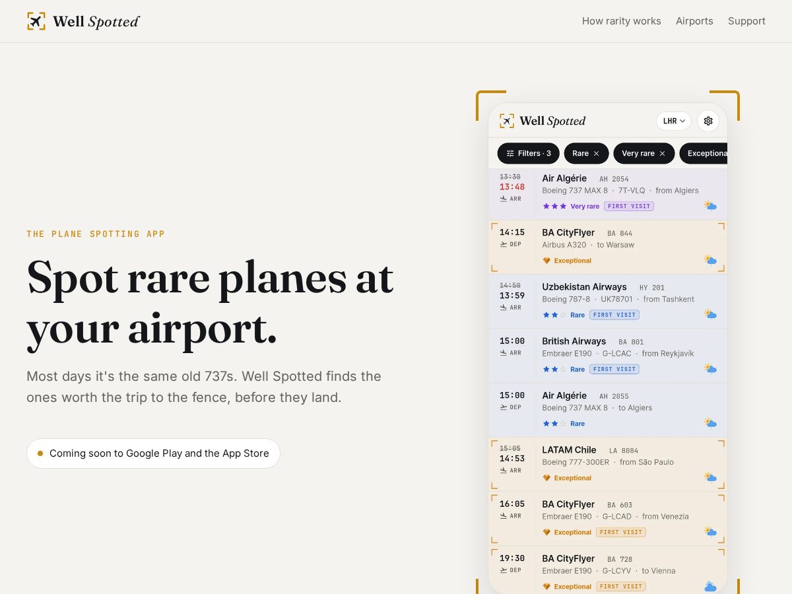This screenshot has width=792, height=594.
Task: Click arrival plane icon for HY 201
Action: pos(504,308)
